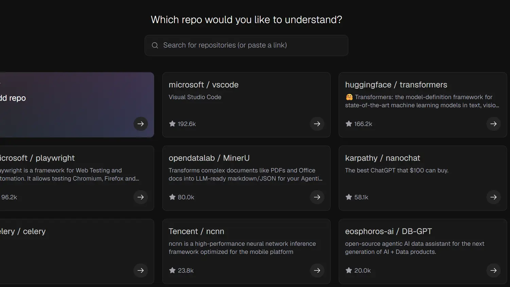This screenshot has height=287, width=510.
Task: Click the arrow on huggingface / transformers card
Action: 493,124
